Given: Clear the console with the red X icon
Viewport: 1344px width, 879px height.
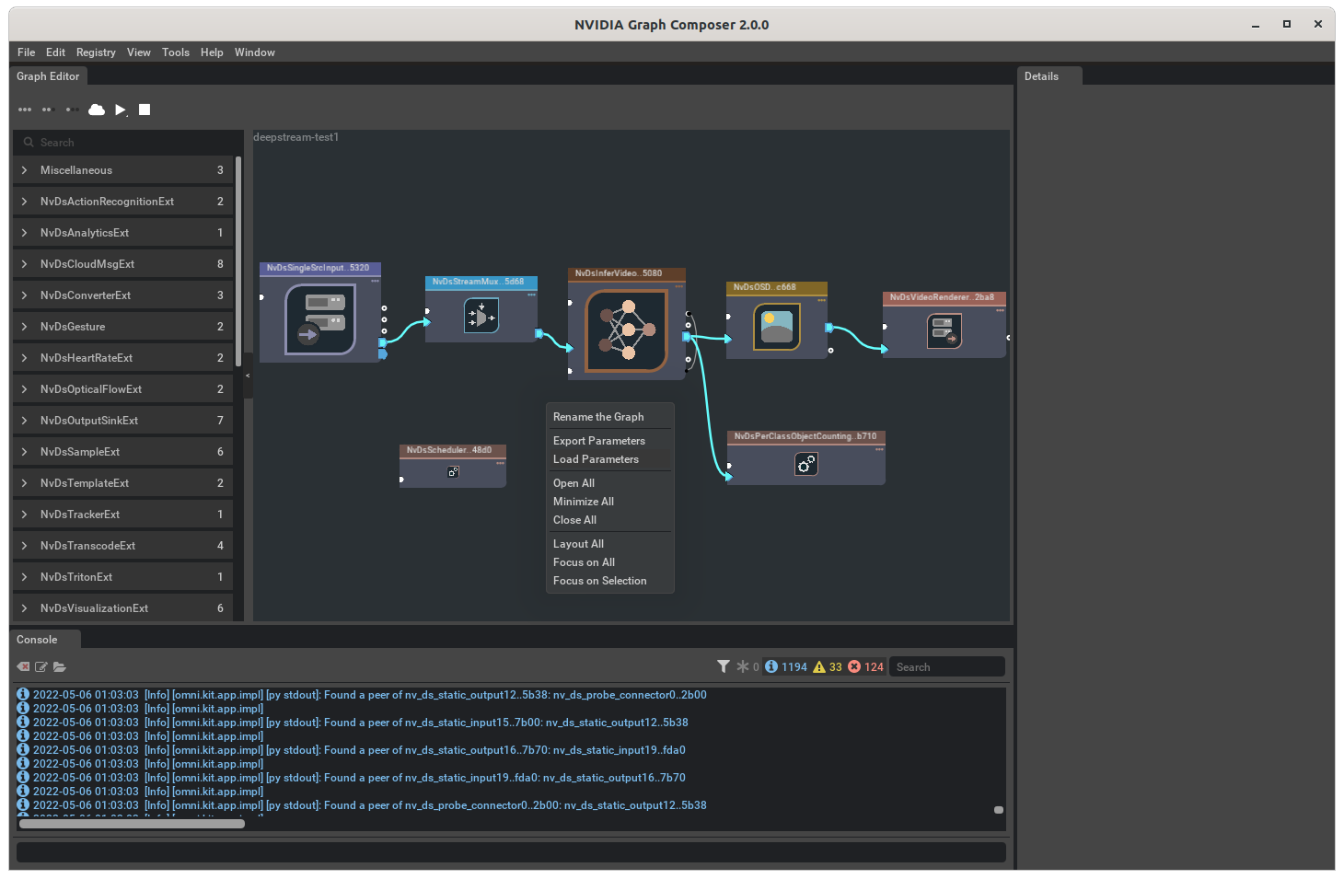Looking at the screenshot, I should [22, 666].
